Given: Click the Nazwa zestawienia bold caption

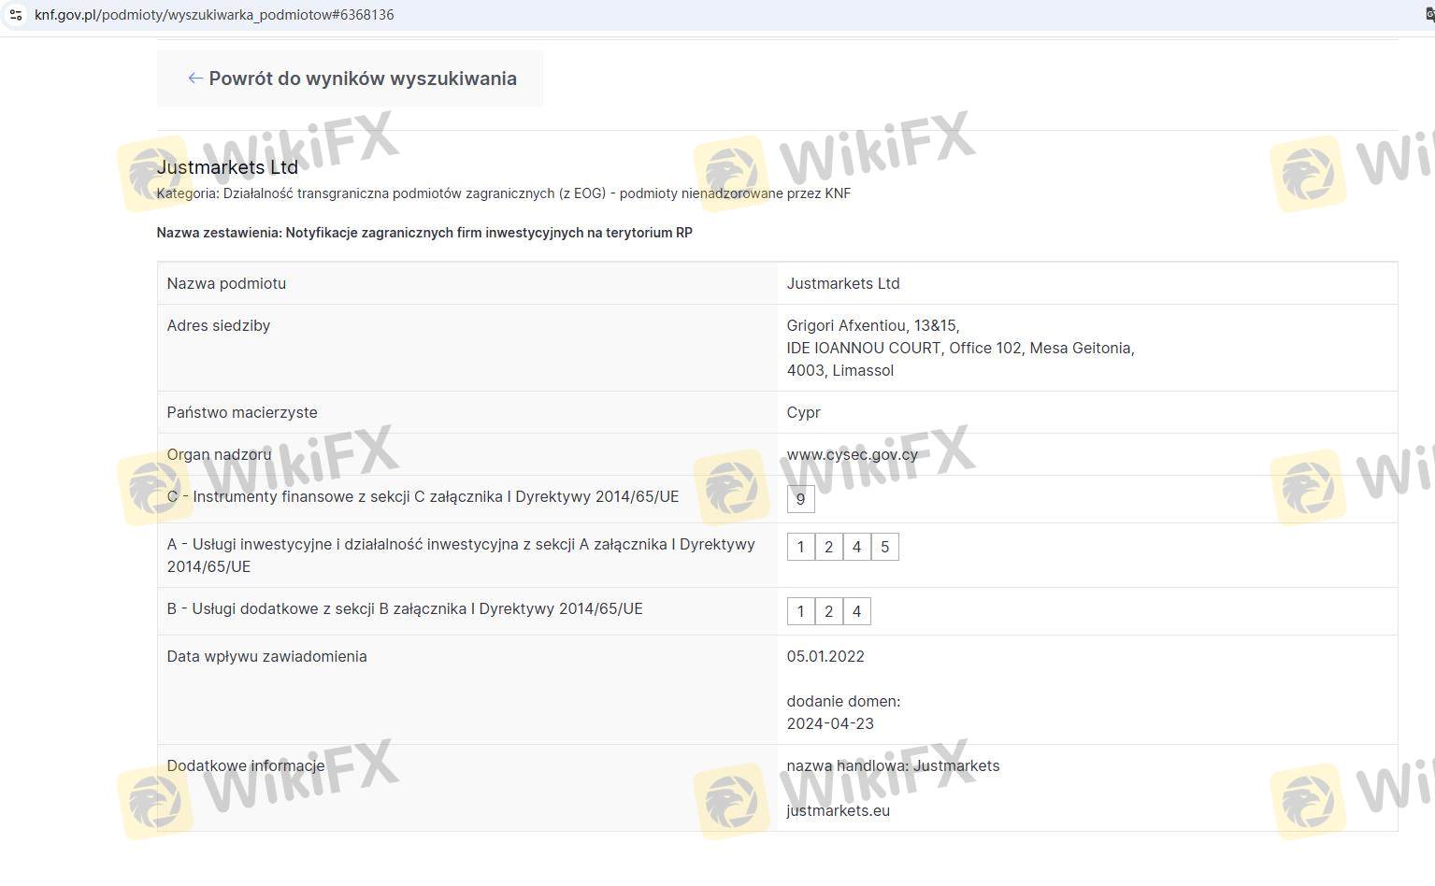Looking at the screenshot, I should 424,233.
